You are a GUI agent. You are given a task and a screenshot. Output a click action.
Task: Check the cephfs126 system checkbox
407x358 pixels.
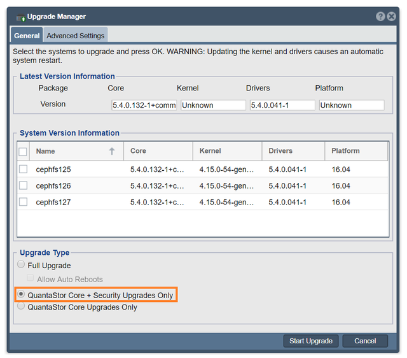(23, 185)
